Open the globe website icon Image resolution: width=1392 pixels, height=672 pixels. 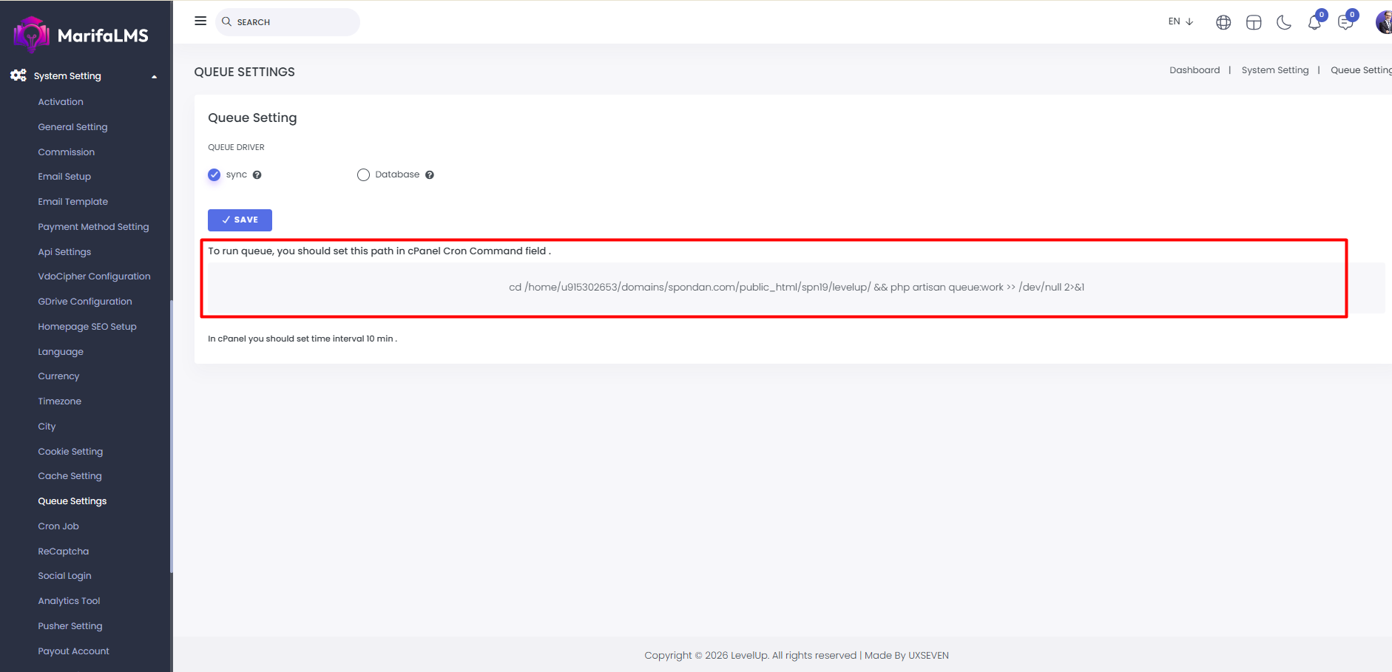(x=1223, y=23)
